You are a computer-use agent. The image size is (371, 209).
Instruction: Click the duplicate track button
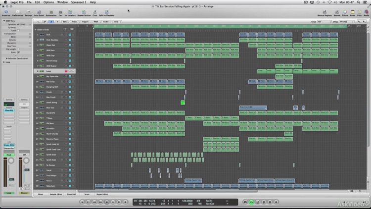(x=72, y=29)
